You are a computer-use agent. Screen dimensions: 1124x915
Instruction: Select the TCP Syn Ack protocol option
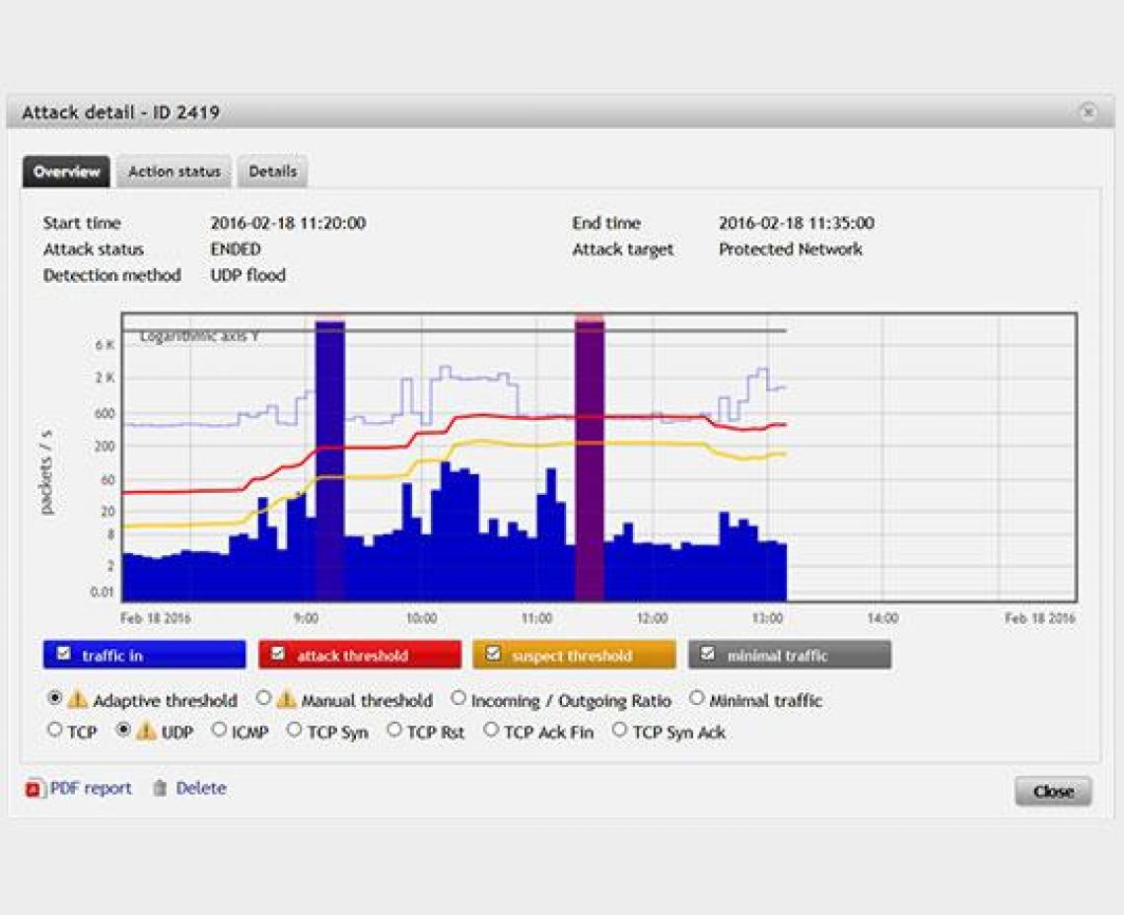(x=619, y=730)
